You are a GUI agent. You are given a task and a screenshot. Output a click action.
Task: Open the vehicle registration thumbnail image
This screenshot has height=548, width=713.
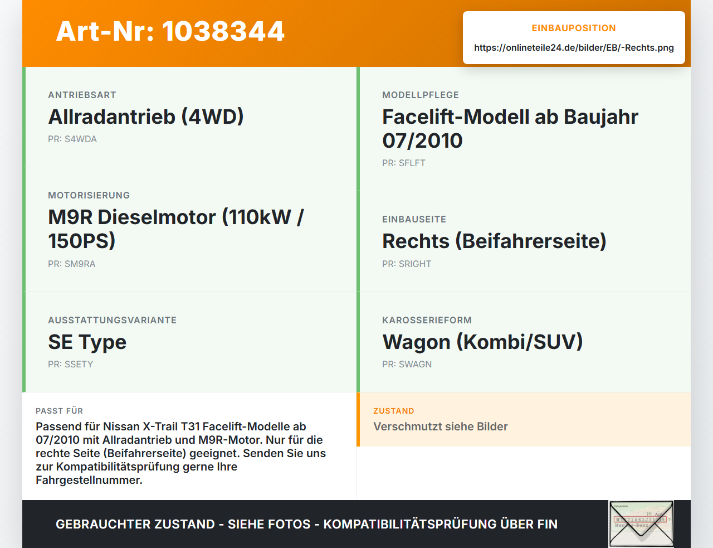(641, 524)
